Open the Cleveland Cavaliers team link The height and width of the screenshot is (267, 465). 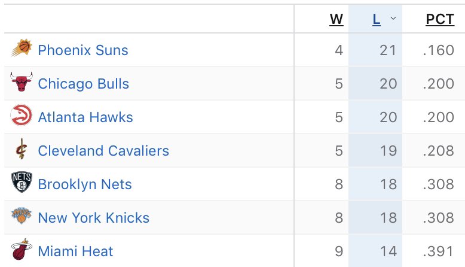pyautogui.click(x=103, y=151)
